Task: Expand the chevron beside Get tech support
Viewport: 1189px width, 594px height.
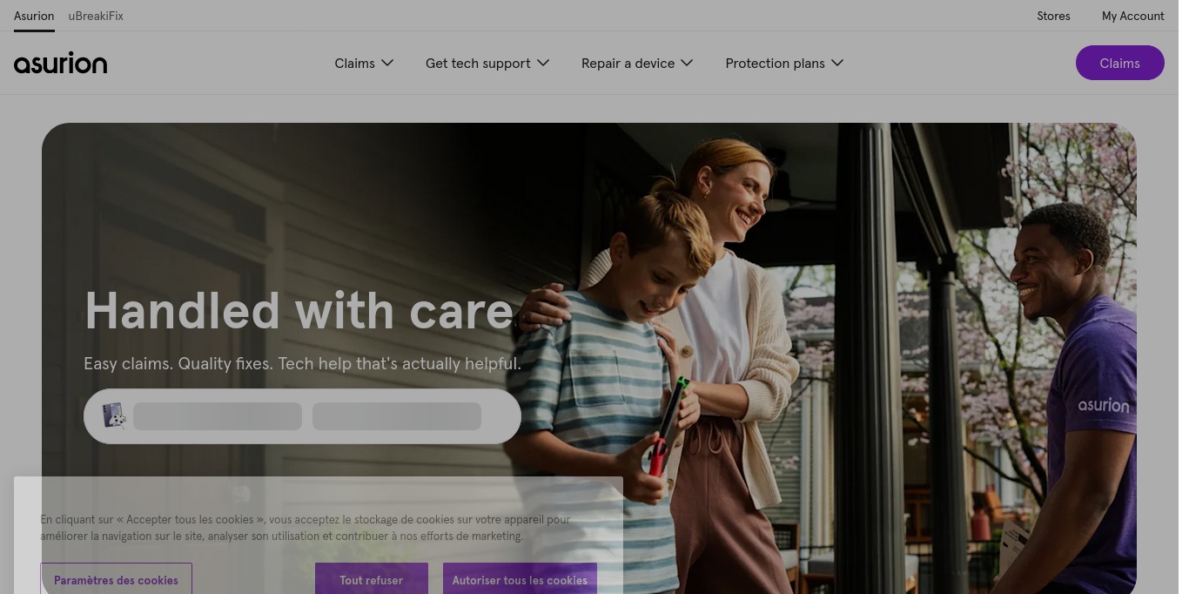Action: click(x=543, y=63)
